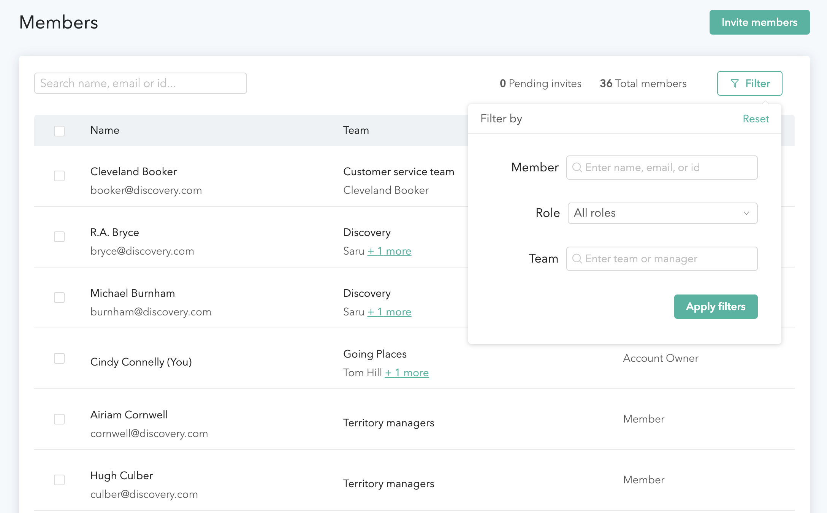Click the Role dropdown chevron arrow
Screen dimensions: 827x513
point(746,213)
